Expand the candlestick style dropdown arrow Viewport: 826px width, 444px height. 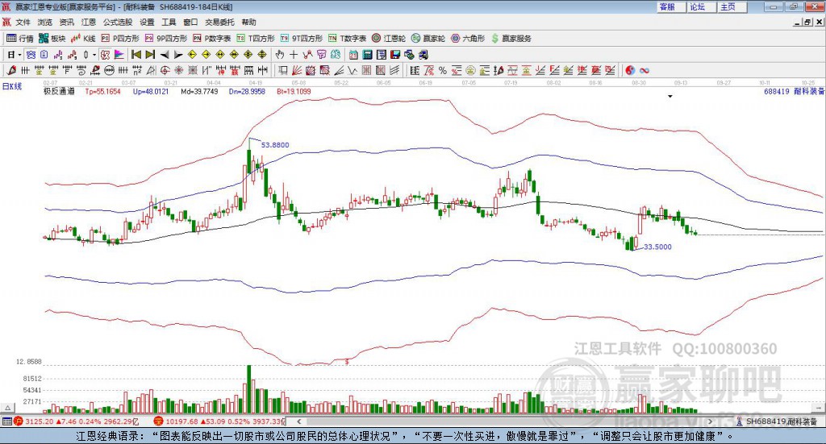coord(94,55)
